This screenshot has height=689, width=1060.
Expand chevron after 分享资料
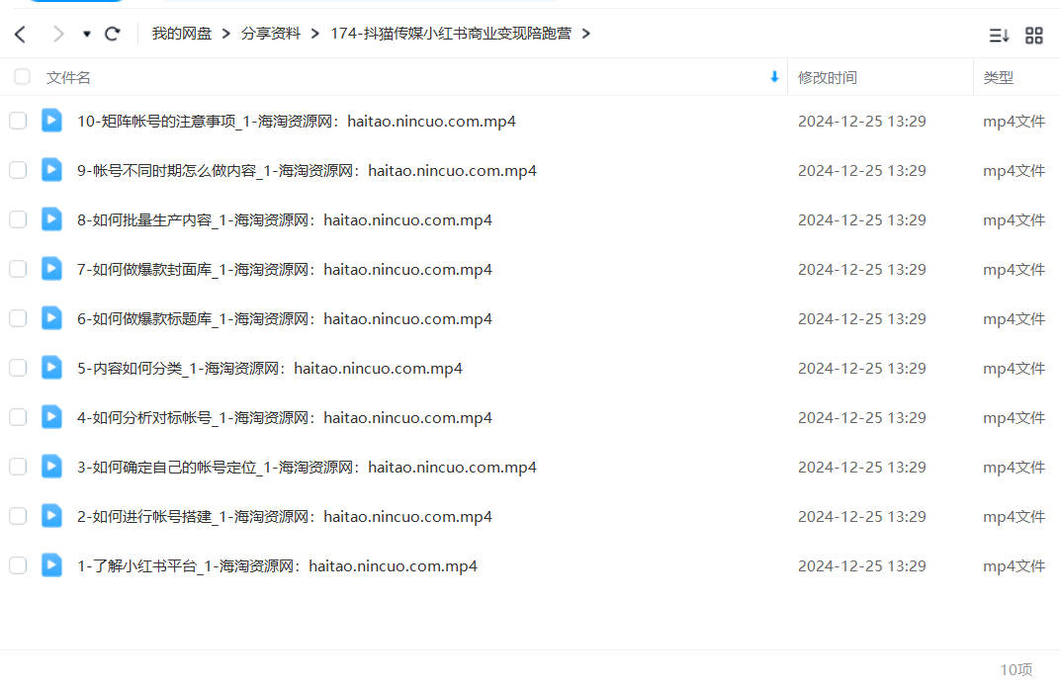[x=315, y=34]
